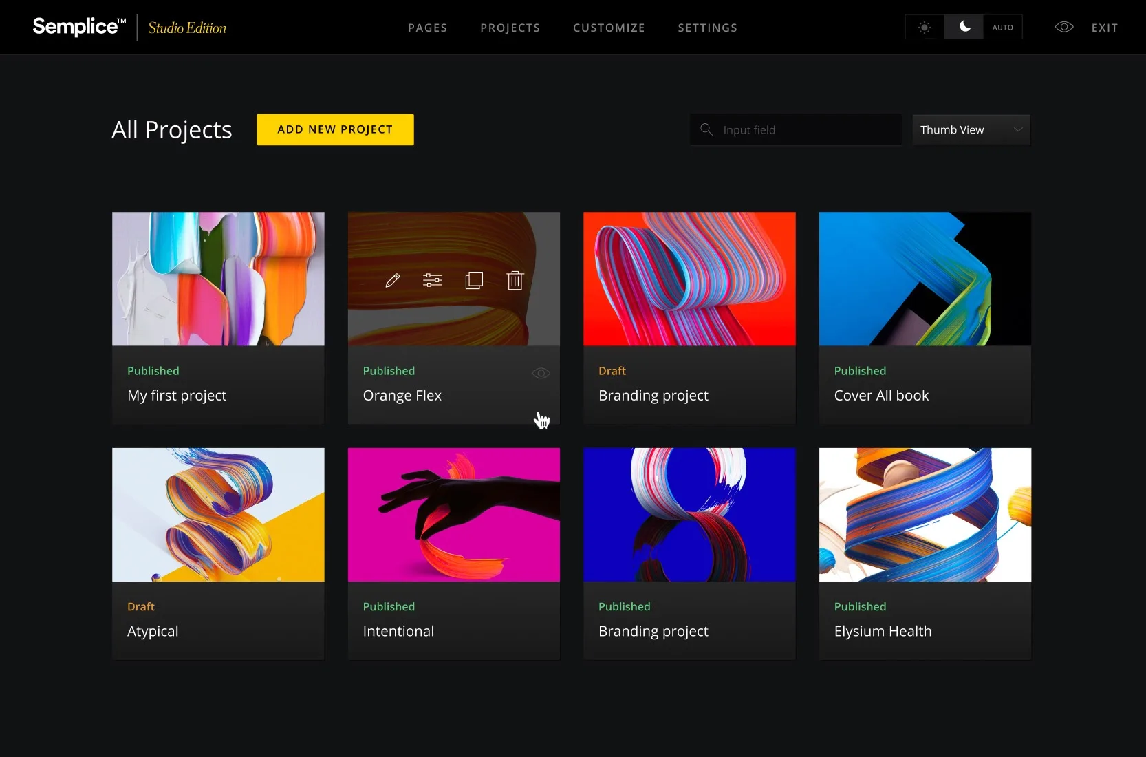Open the sliders settings icon on Orange Flex
Viewport: 1146px width, 757px height.
433,280
